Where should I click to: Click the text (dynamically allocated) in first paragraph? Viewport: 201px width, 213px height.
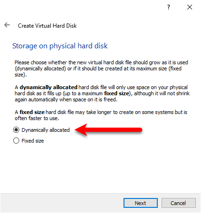40,68
